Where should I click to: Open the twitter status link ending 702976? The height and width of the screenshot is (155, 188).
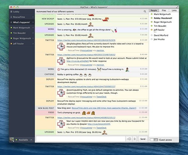tap(86, 40)
